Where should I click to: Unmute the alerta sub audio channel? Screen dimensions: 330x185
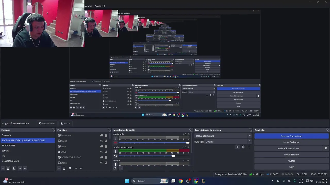click(x=115, y=143)
